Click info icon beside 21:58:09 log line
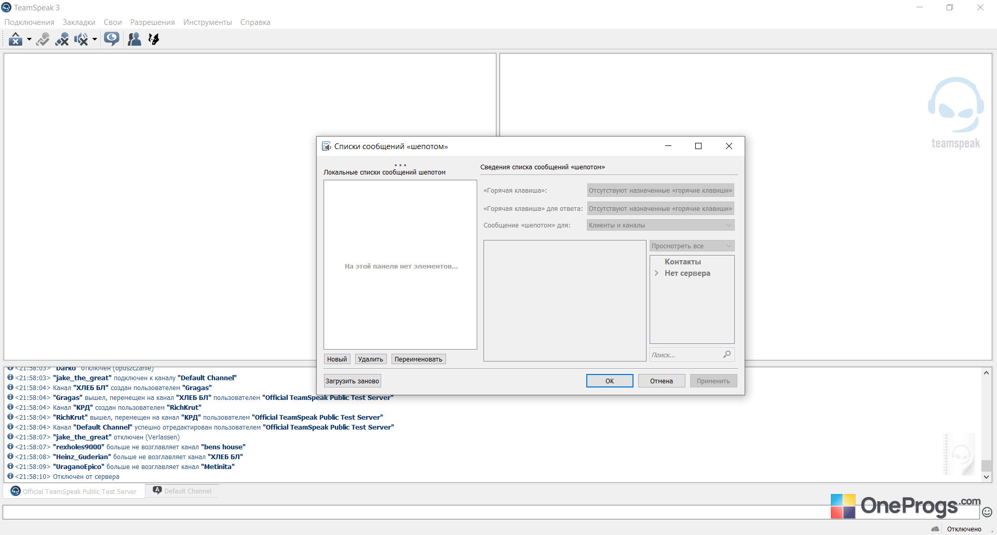 point(10,466)
